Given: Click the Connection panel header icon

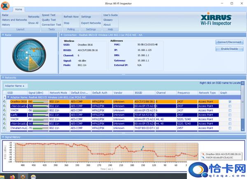Looking at the screenshot, I should point(61,35).
